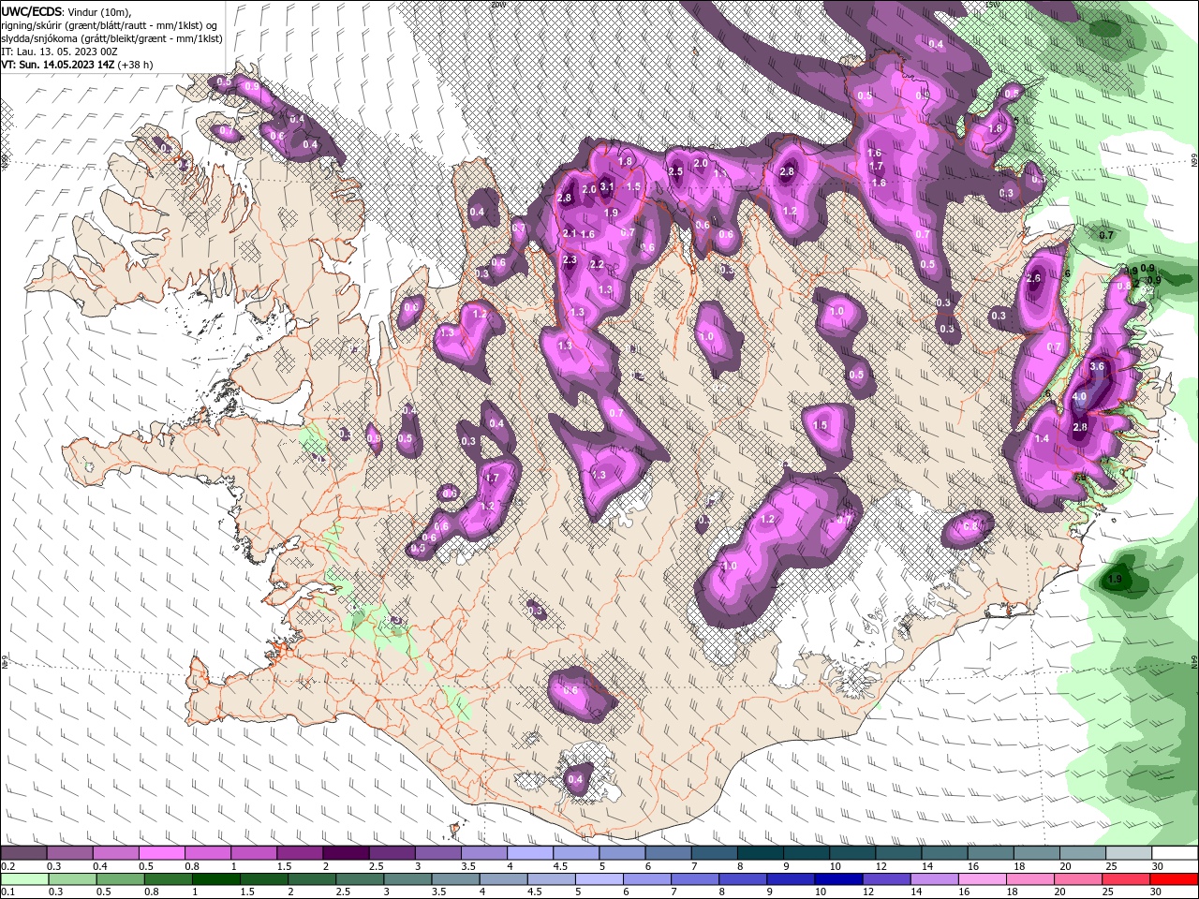
Task: Pick the top-row legend swatch starting at 1
Action: [253, 853]
